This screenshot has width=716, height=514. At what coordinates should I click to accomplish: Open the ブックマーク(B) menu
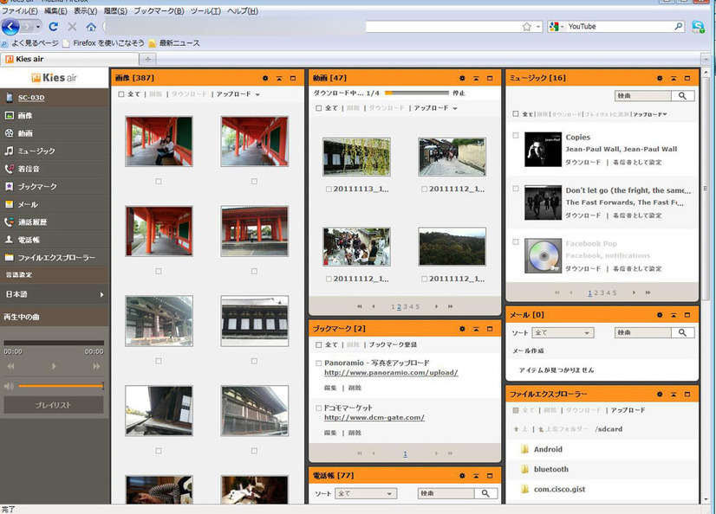(x=159, y=11)
